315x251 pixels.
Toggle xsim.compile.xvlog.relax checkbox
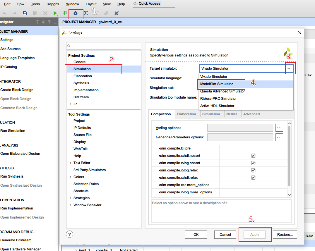tap(253, 170)
